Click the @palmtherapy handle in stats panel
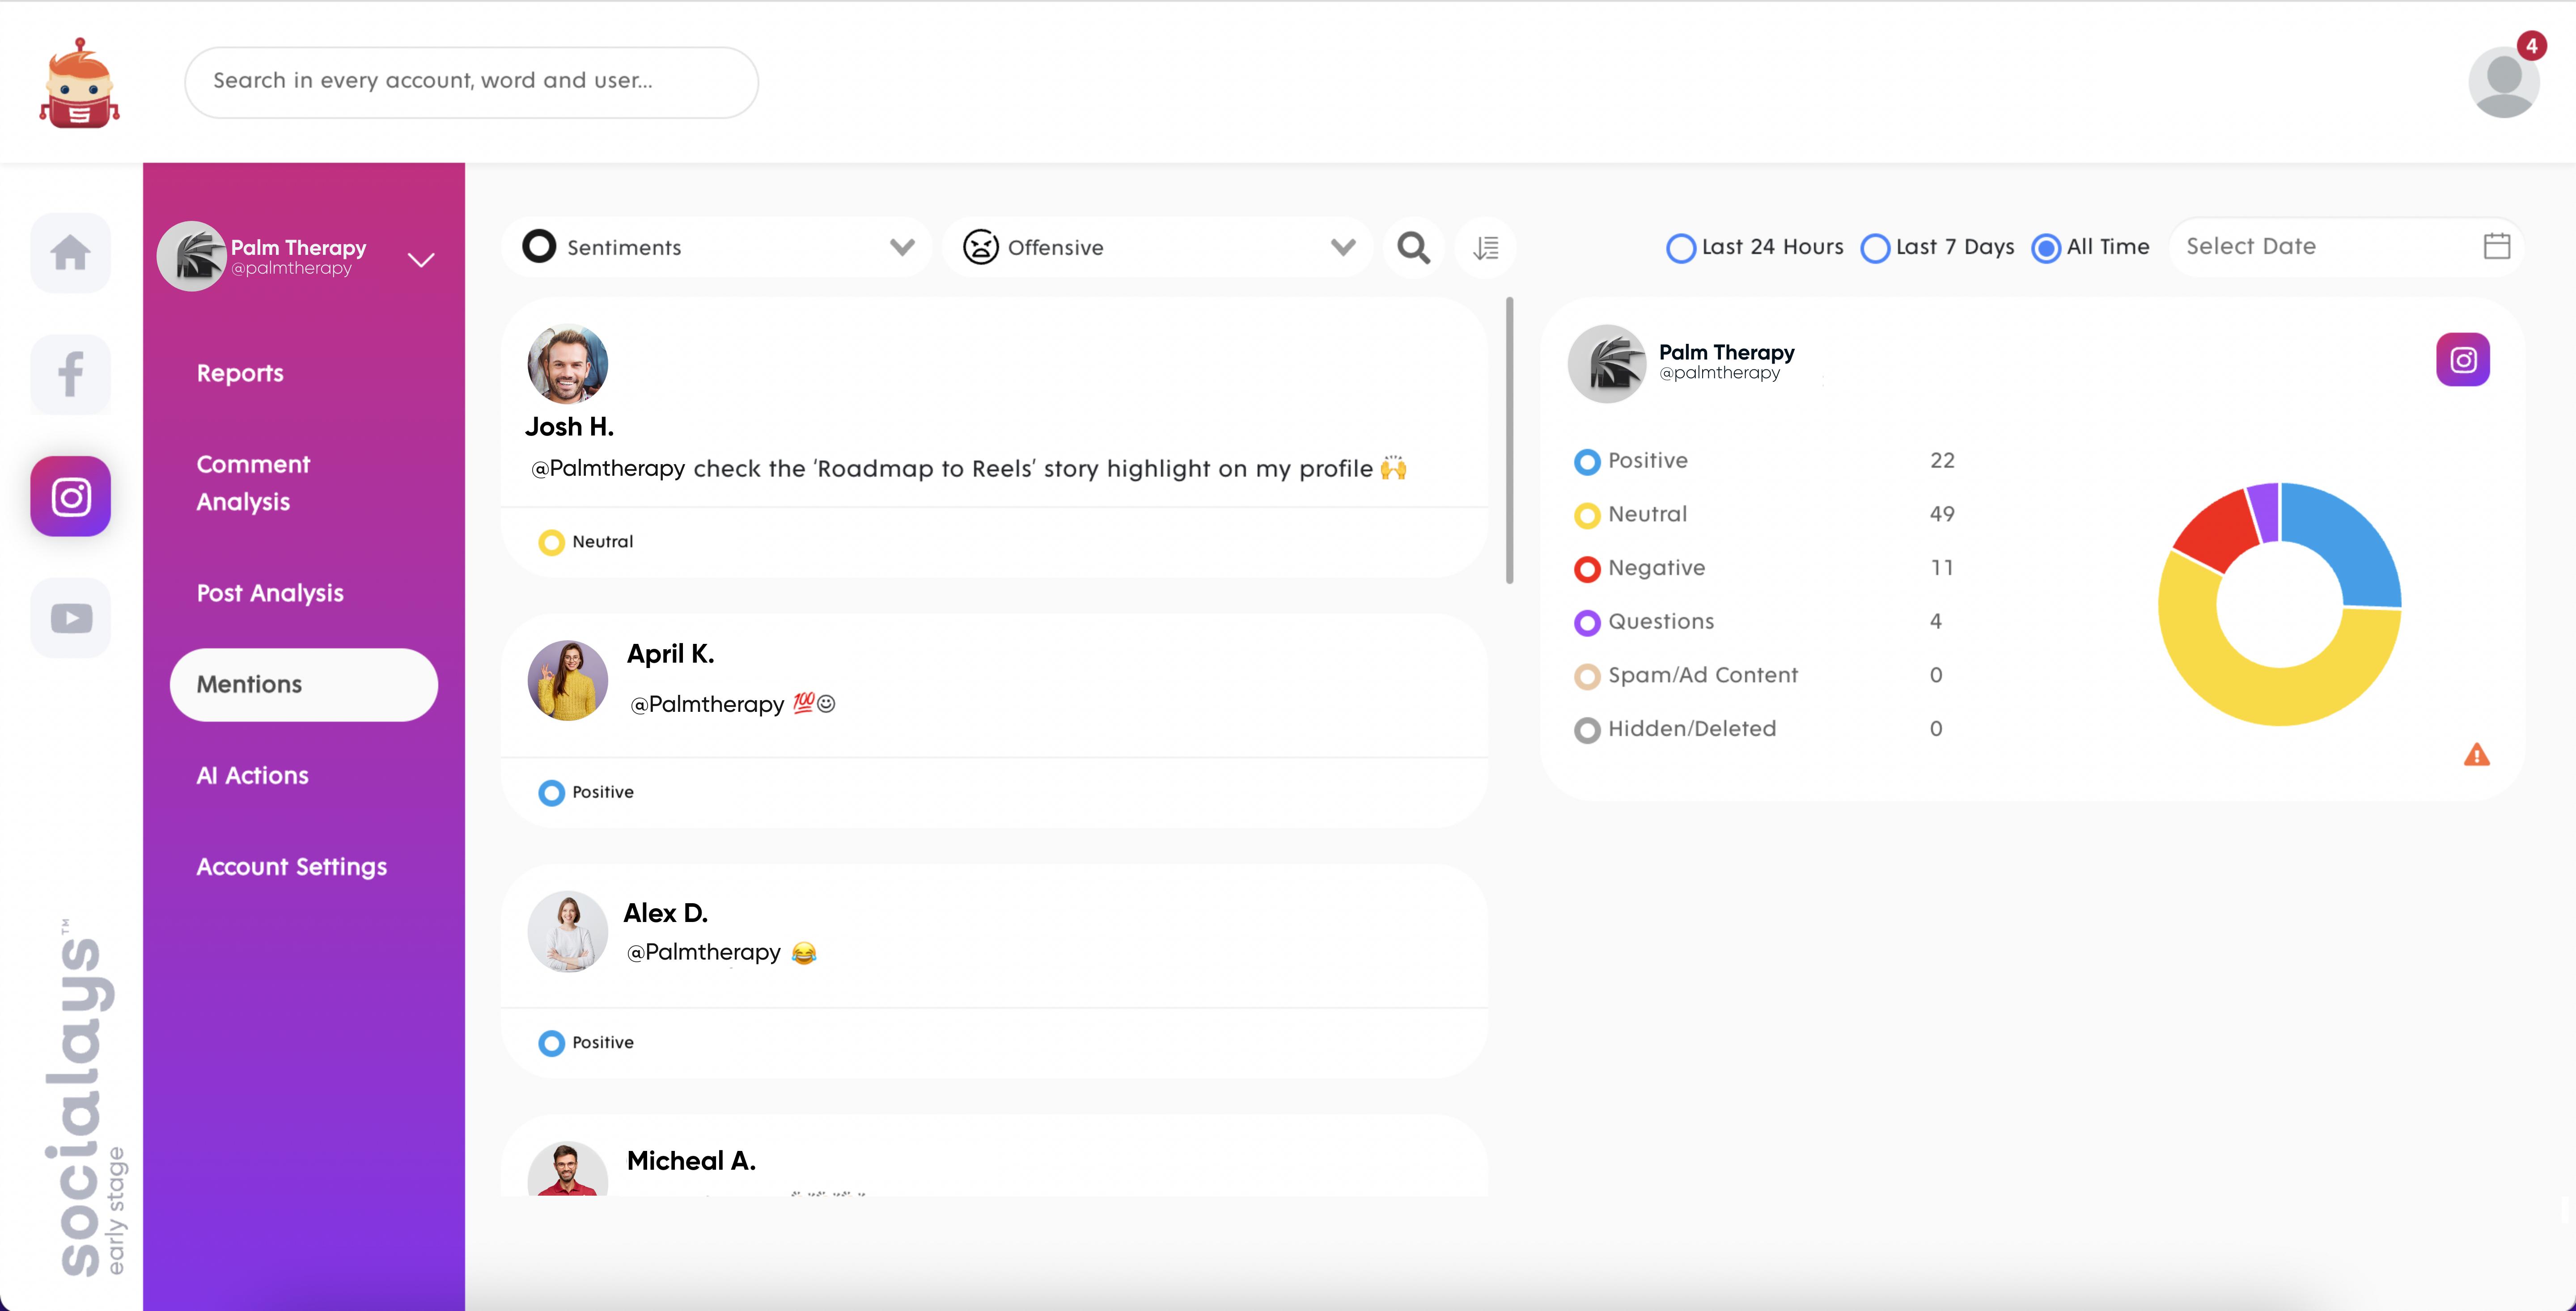Viewport: 2576px width, 1311px height. tap(1719, 373)
